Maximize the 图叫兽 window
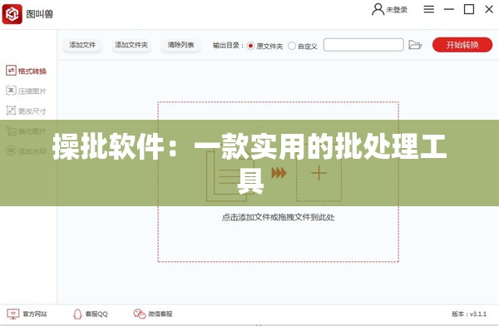 click(x=469, y=9)
